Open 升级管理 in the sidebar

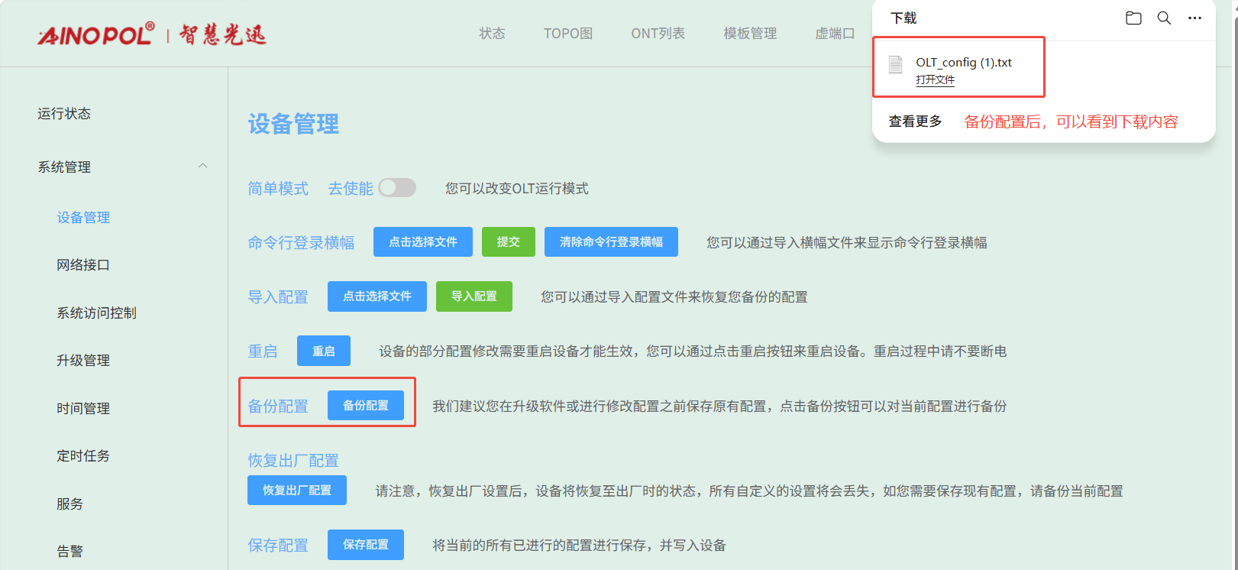[83, 361]
